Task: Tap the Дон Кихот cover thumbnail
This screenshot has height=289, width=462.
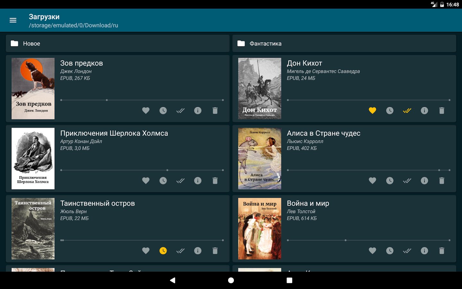Action: coord(260,88)
